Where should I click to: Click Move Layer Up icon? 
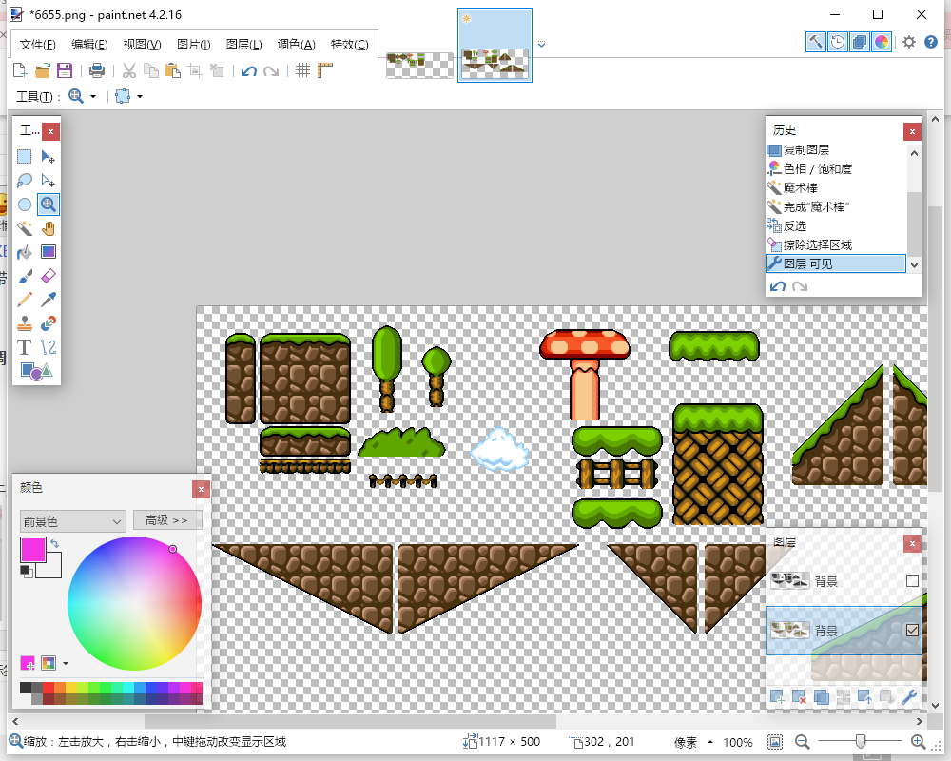[864, 697]
